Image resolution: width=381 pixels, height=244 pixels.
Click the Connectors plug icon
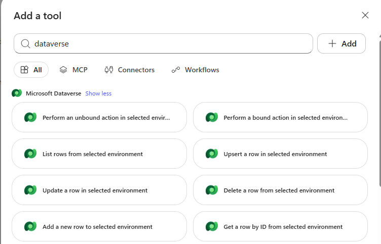pyautogui.click(x=109, y=70)
